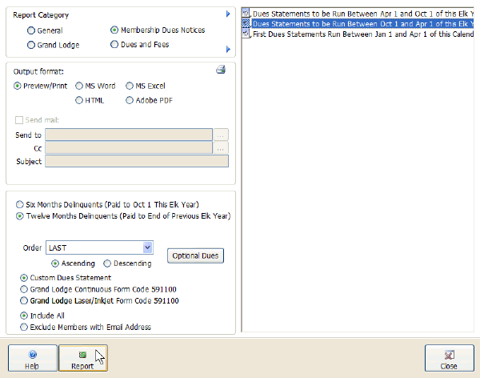Open the Optional Dues settings
The image size is (480, 378).
197,255
